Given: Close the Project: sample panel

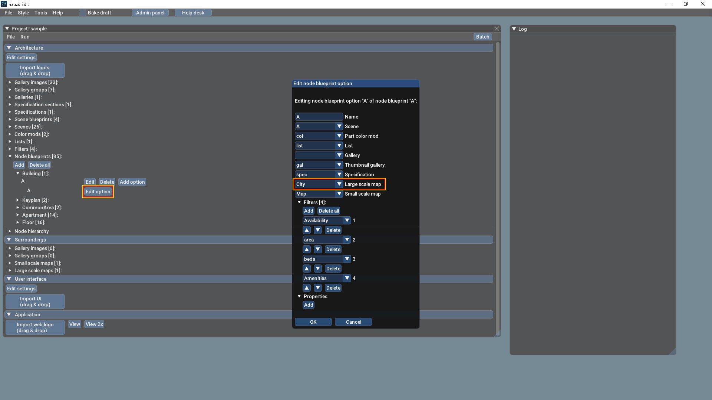Looking at the screenshot, I should [x=497, y=29].
